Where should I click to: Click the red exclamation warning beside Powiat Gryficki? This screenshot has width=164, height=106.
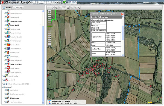pos(41,25)
